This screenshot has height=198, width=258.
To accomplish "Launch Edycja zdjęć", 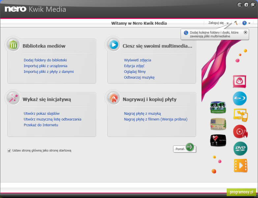I will point(134,66).
